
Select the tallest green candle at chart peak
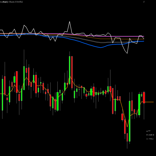pos(70,70)
